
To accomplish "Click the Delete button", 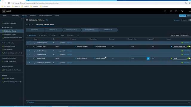I will click(70, 36).
